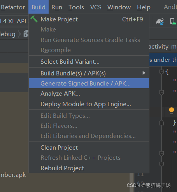Open the Run menu
Image resolution: width=177 pixels, height=192 pixels.
pyautogui.click(x=57, y=7)
